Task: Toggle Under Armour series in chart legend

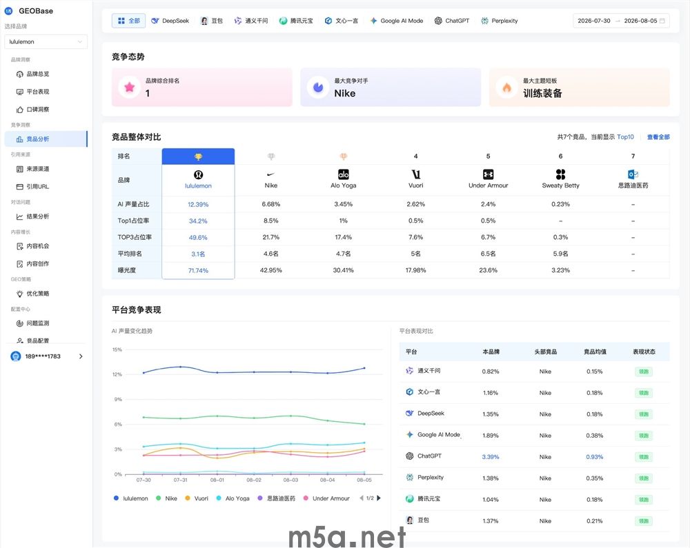Action: click(x=326, y=498)
